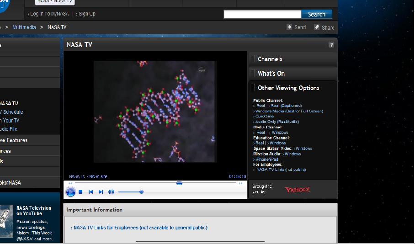Open the Quicktime stream link

(x=265, y=116)
